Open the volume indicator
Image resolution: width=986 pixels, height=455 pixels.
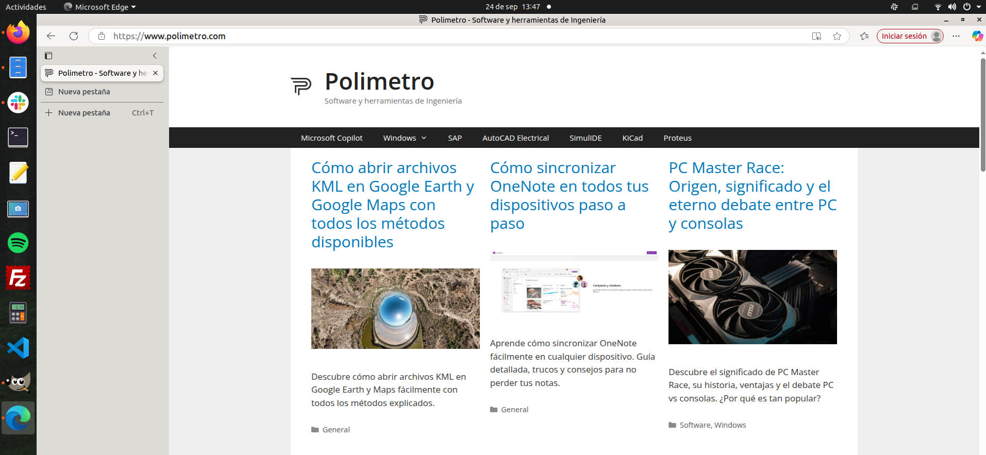click(x=952, y=7)
